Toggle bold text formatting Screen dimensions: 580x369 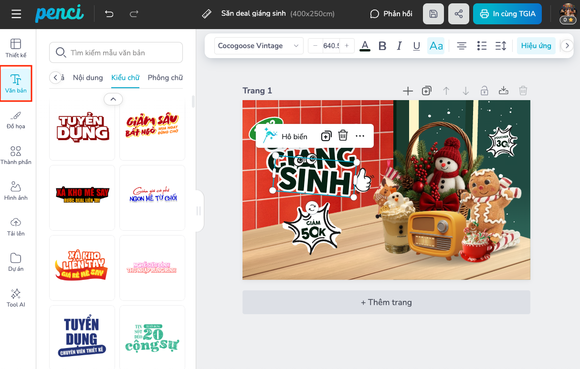click(382, 46)
